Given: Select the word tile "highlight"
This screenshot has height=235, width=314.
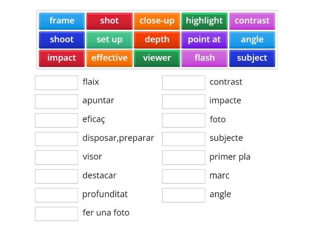Looking at the screenshot, I should pos(204,21).
